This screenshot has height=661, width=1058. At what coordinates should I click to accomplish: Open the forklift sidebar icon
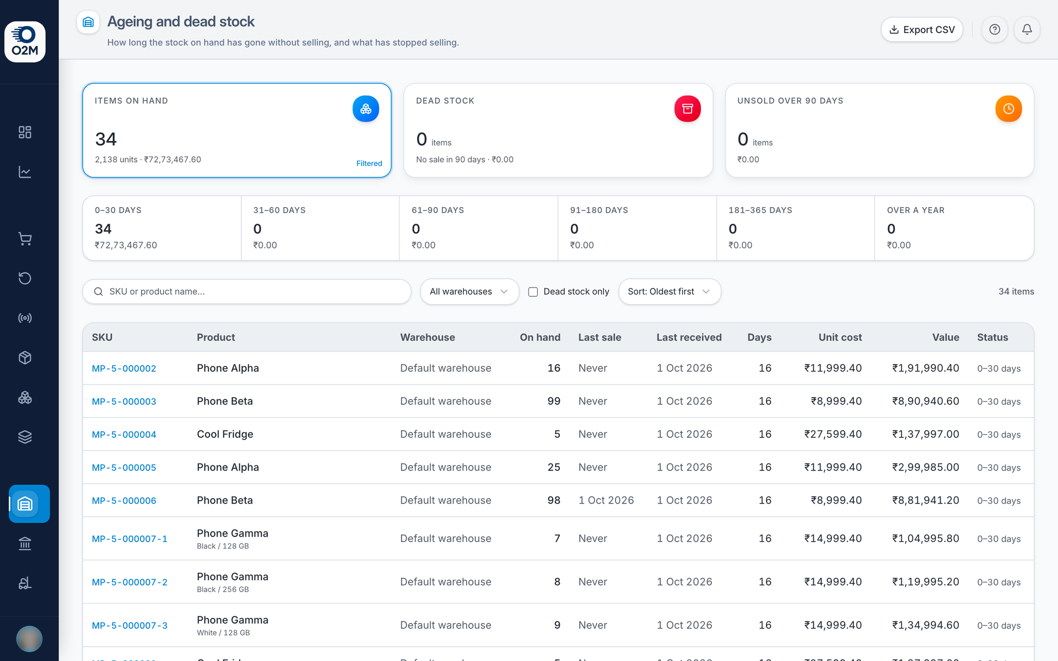25,583
